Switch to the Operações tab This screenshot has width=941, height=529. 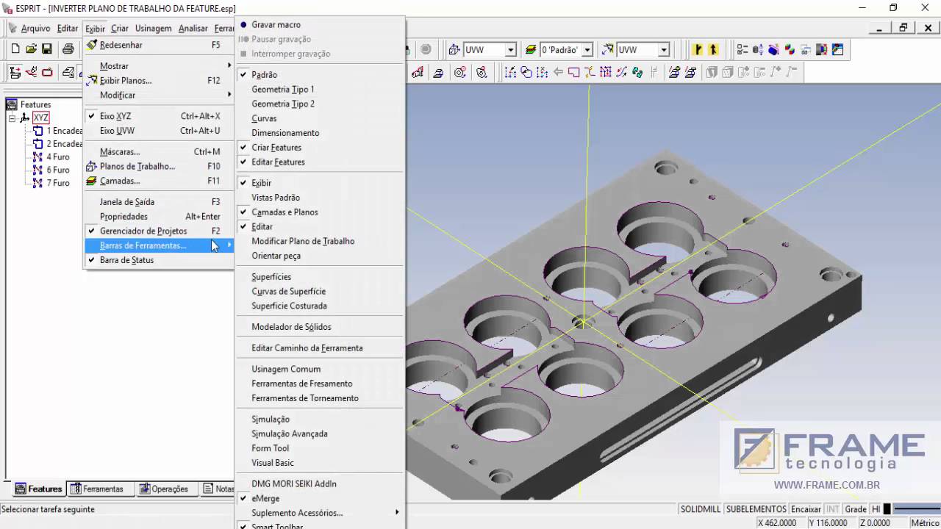click(x=165, y=489)
